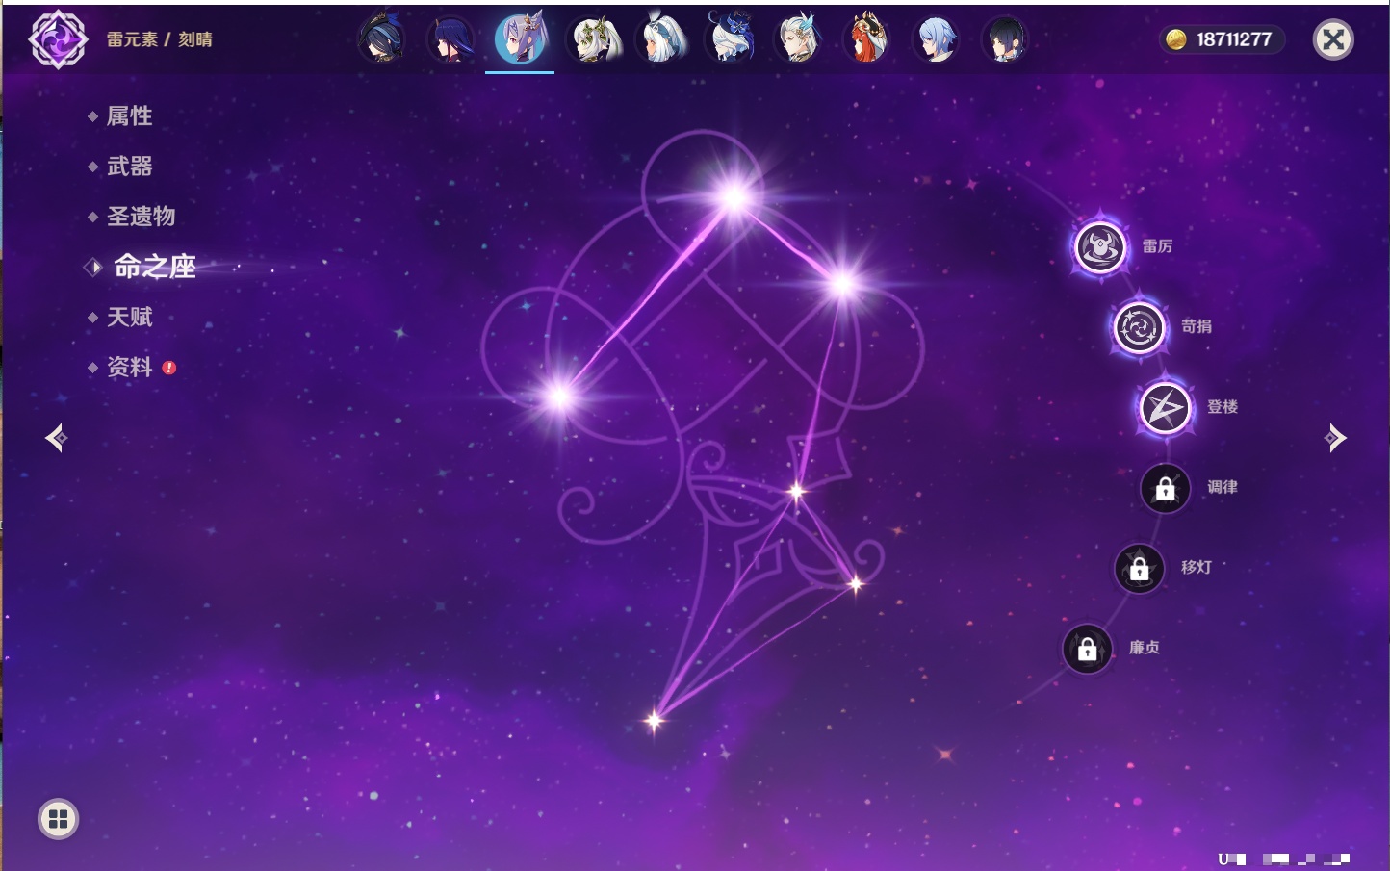Click the 登楼 constellation icon
This screenshot has width=1390, height=871.
pyautogui.click(x=1165, y=408)
